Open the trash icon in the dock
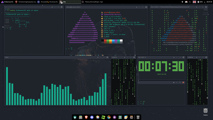The height and width of the screenshot is (120, 213). coord(138,117)
